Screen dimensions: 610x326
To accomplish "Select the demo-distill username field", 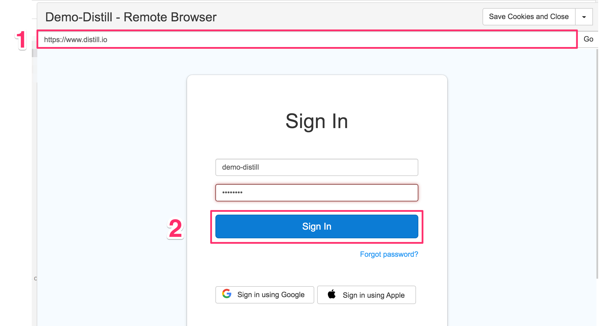I will 316,167.
